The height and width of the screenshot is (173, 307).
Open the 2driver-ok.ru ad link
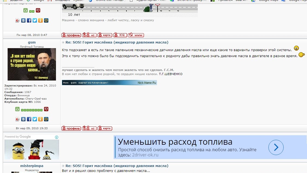(x=145, y=155)
